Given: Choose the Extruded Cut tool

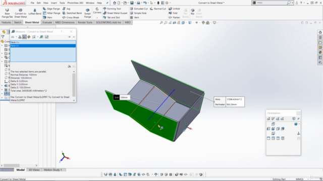Looking at the screenshot, I should 139,9.
